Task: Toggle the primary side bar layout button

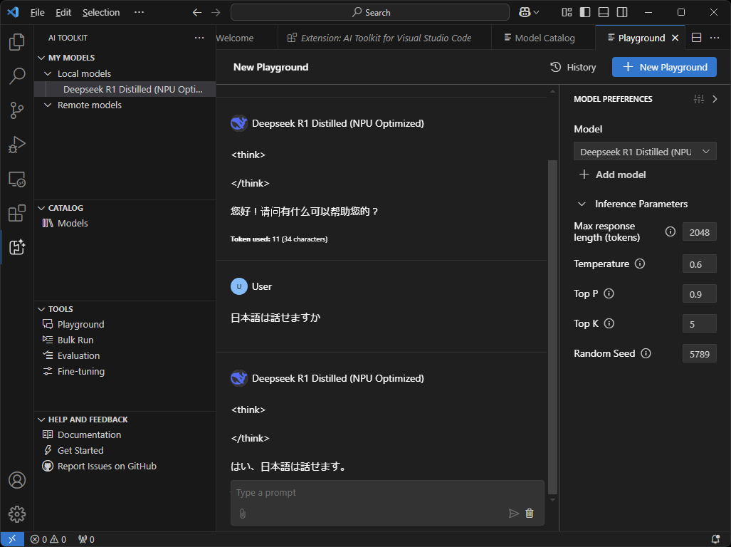Action: 585,12
